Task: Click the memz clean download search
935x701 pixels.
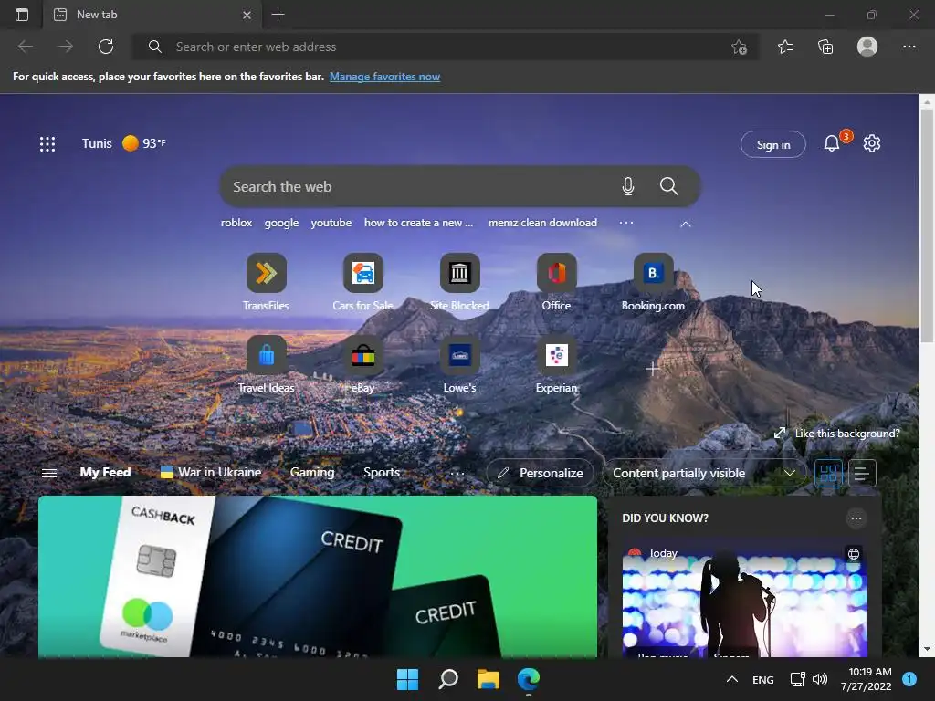Action: [542, 223]
